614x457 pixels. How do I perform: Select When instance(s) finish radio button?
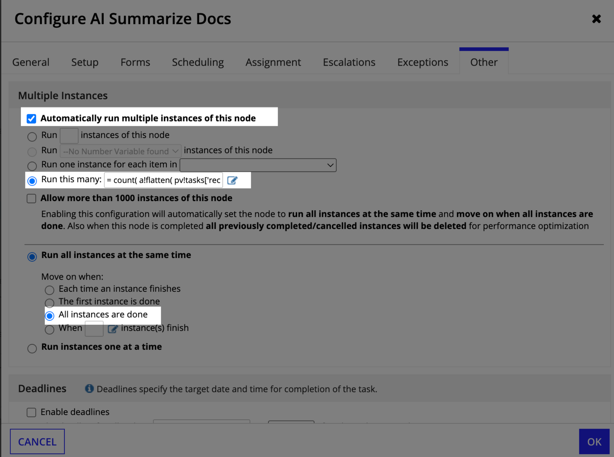coord(50,329)
